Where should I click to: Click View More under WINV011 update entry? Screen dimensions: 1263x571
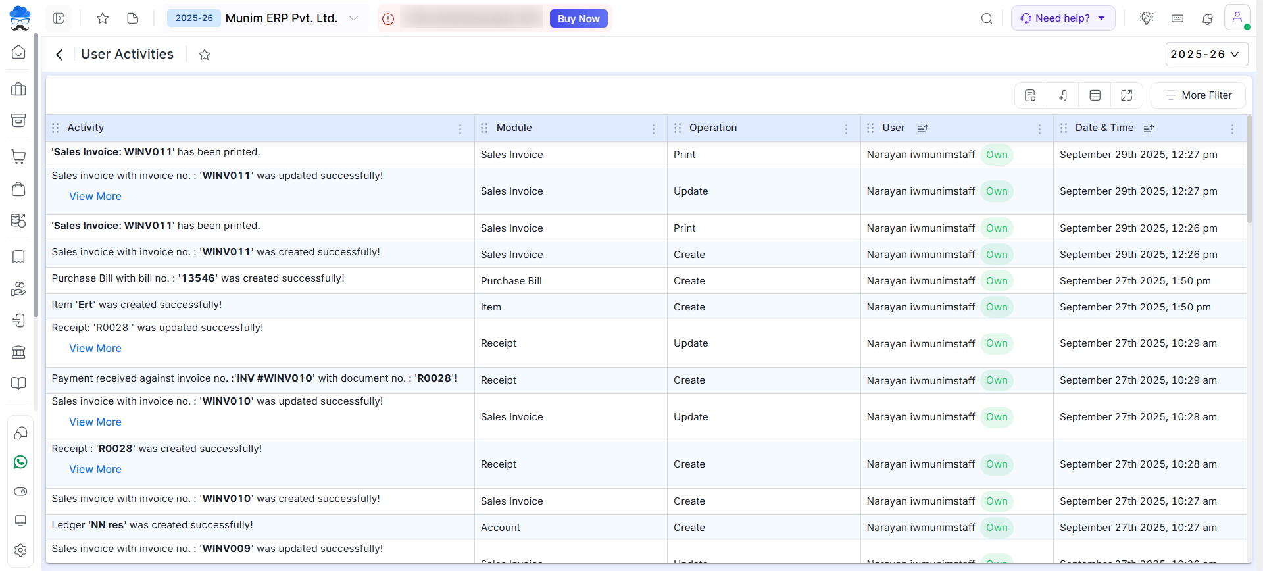pyautogui.click(x=95, y=197)
